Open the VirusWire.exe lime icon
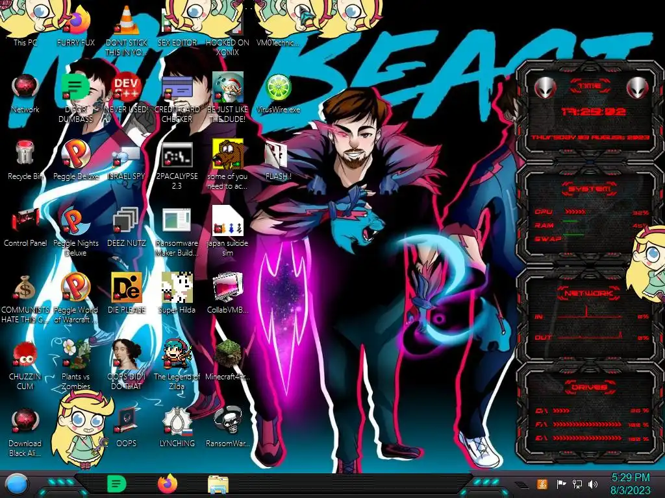665x498 pixels. point(278,93)
